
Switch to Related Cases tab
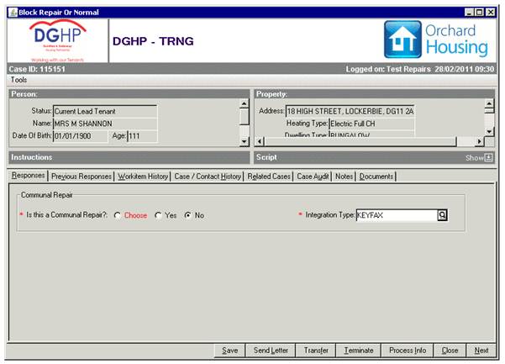tap(269, 177)
